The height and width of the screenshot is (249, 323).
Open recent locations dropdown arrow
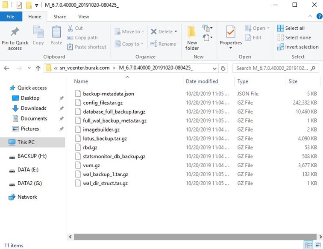[x=29, y=68]
